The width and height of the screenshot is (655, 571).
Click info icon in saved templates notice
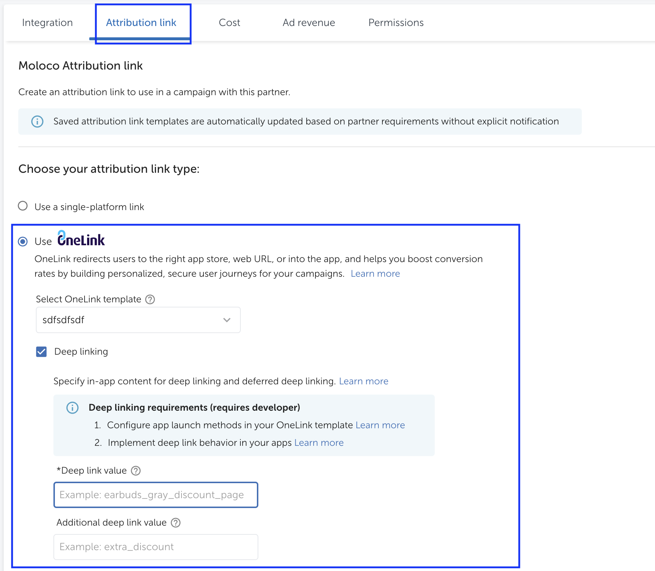coord(37,122)
